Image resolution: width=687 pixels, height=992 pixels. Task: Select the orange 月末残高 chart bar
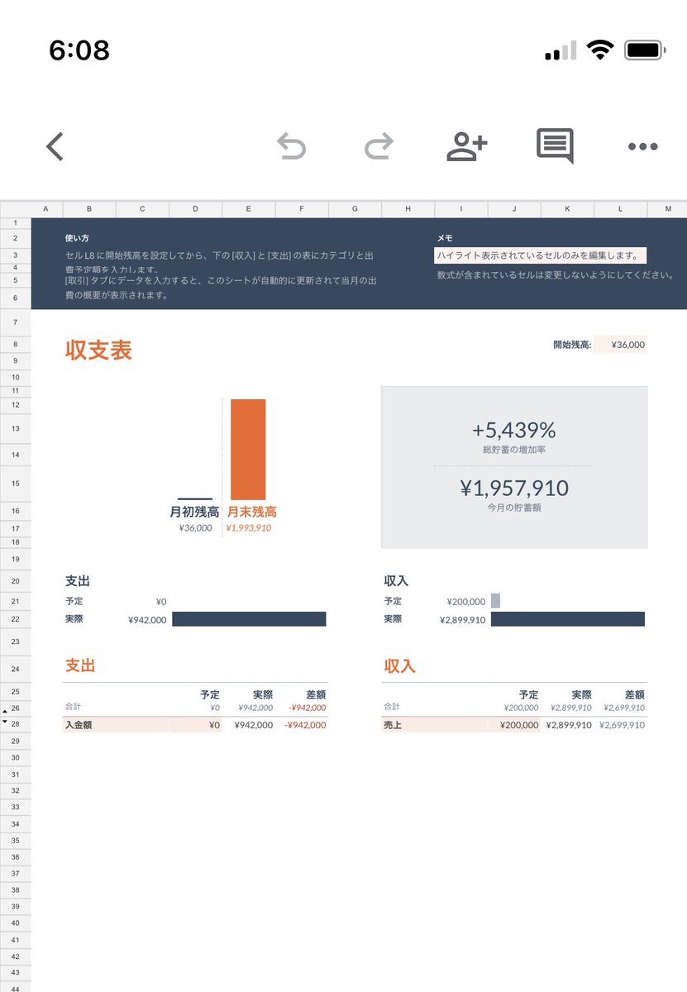tap(248, 449)
